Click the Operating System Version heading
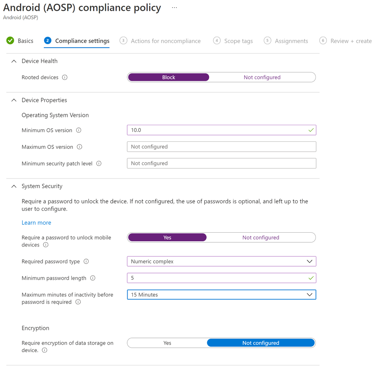The width and height of the screenshot is (377, 368). [55, 115]
